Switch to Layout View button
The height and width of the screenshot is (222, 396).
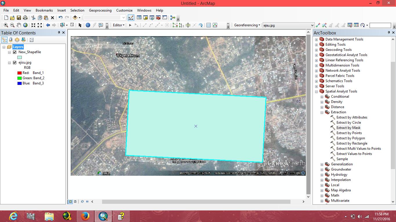click(75, 201)
